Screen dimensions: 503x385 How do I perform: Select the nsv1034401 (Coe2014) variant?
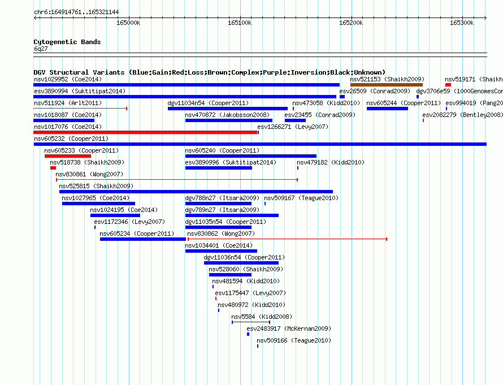219,245
